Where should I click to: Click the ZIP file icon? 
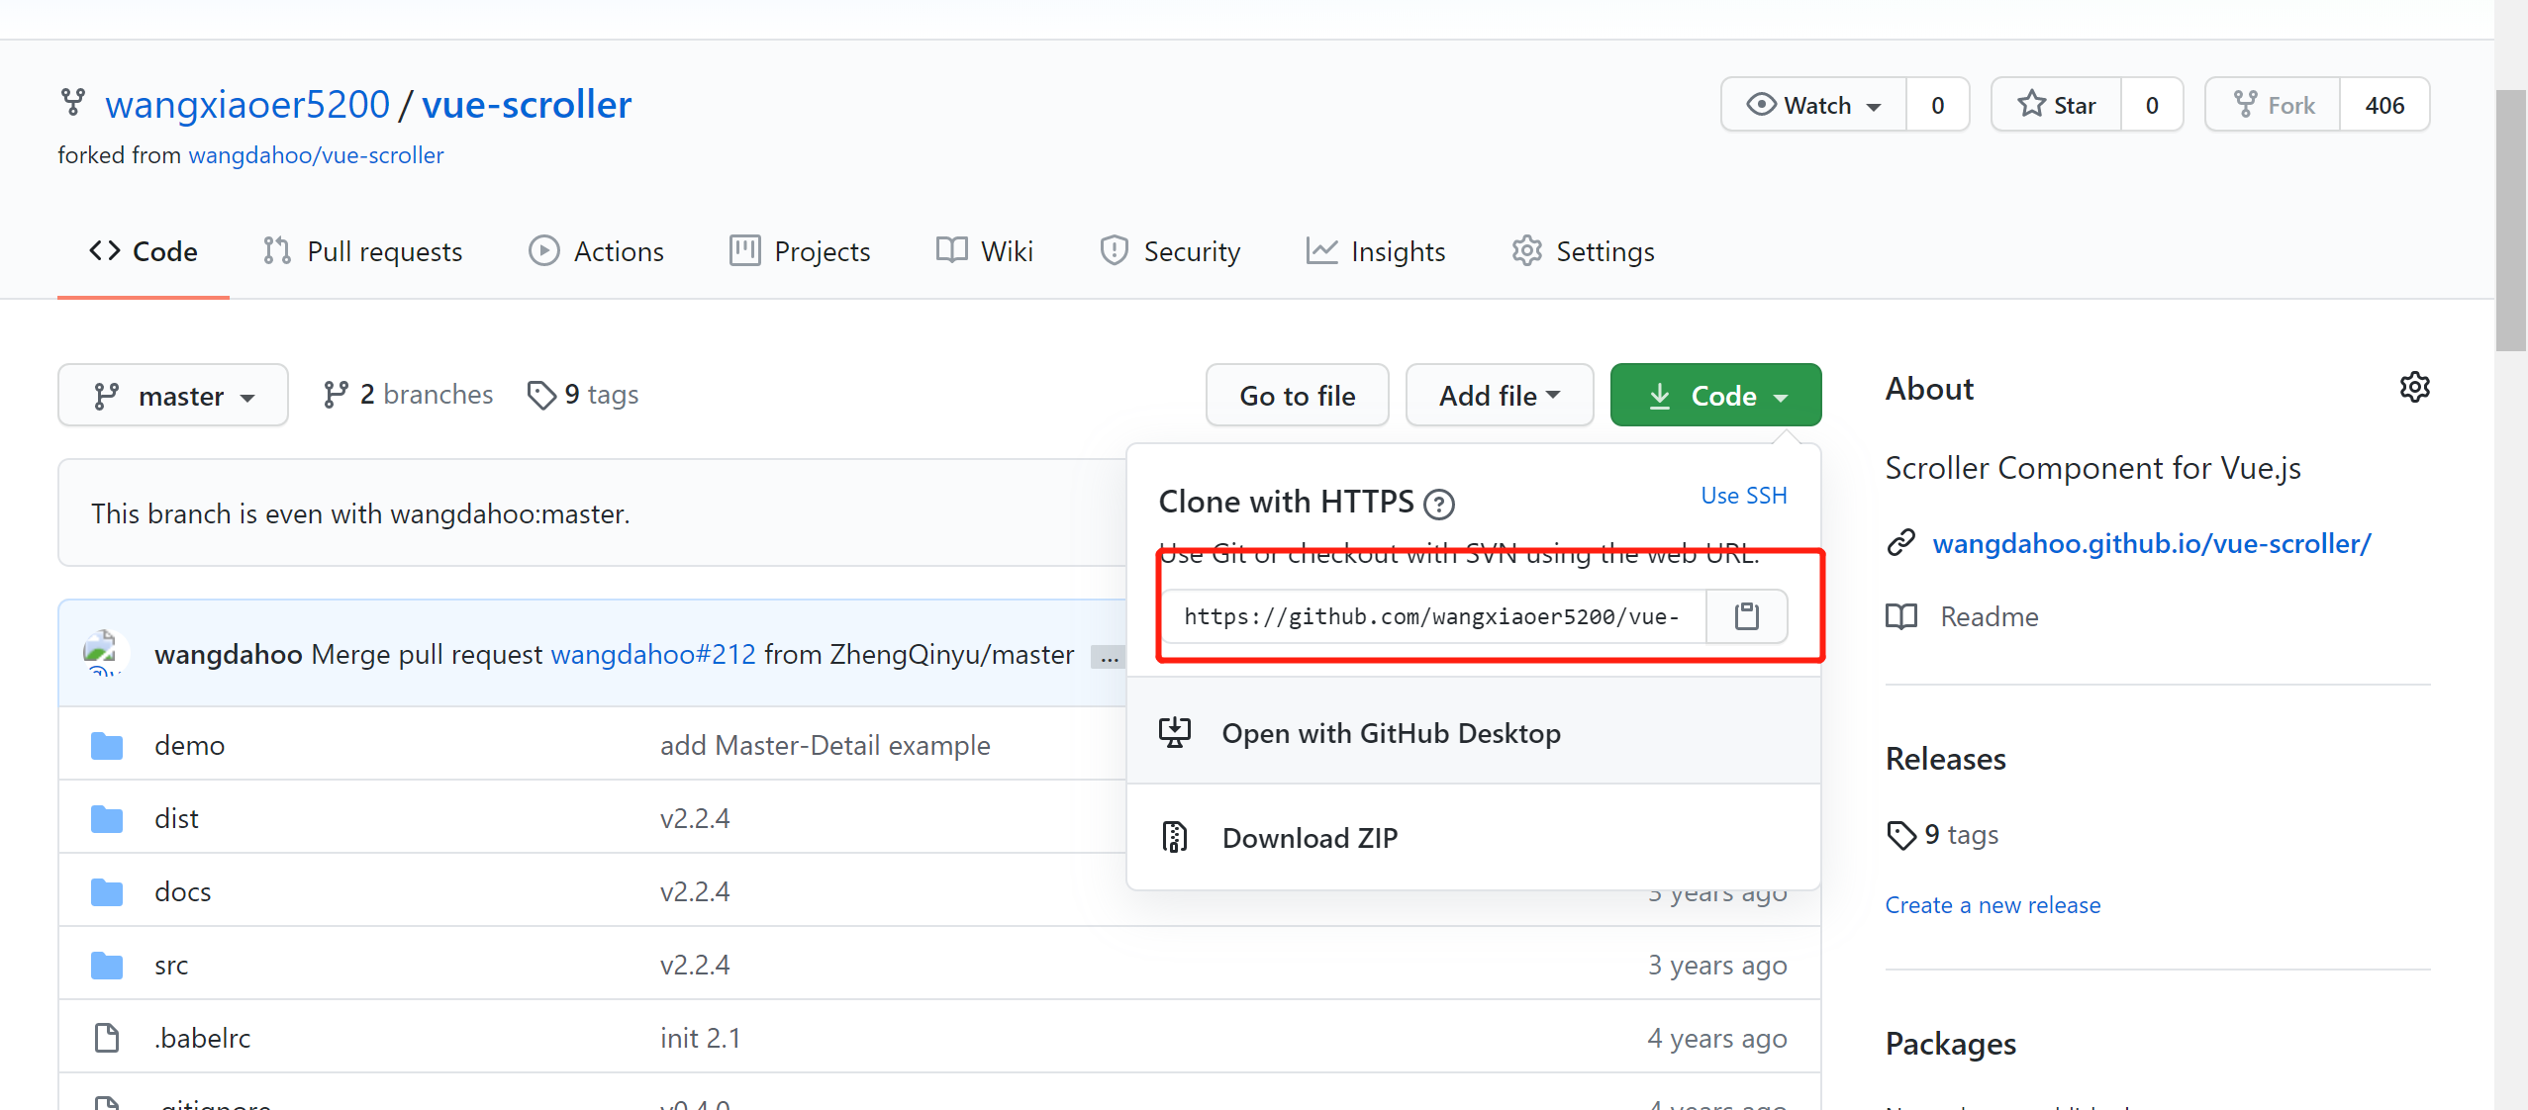click(x=1175, y=837)
